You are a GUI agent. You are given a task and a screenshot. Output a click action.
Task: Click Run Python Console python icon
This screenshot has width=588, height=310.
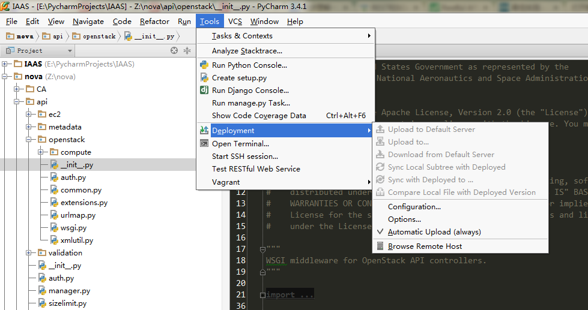(204, 65)
